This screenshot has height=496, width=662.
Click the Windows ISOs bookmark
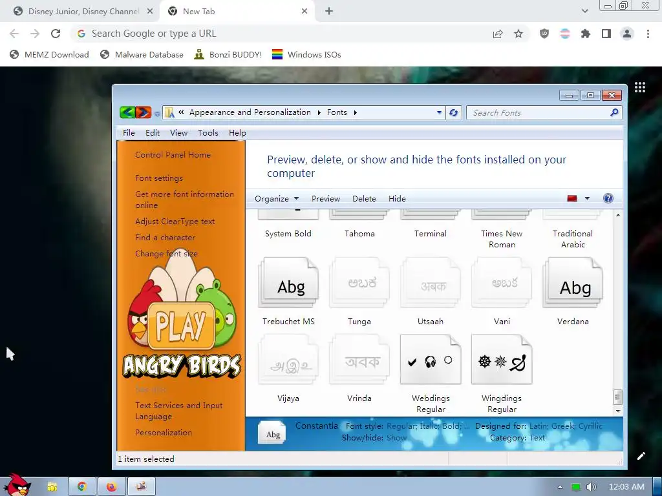click(x=306, y=54)
